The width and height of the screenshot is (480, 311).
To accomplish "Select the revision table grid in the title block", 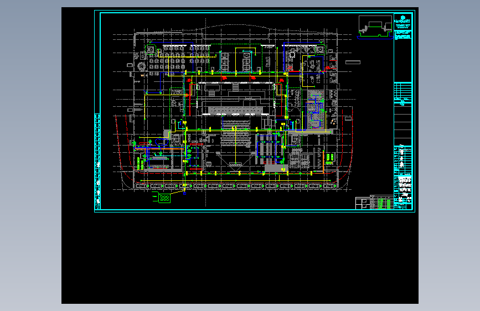I will [403, 91].
